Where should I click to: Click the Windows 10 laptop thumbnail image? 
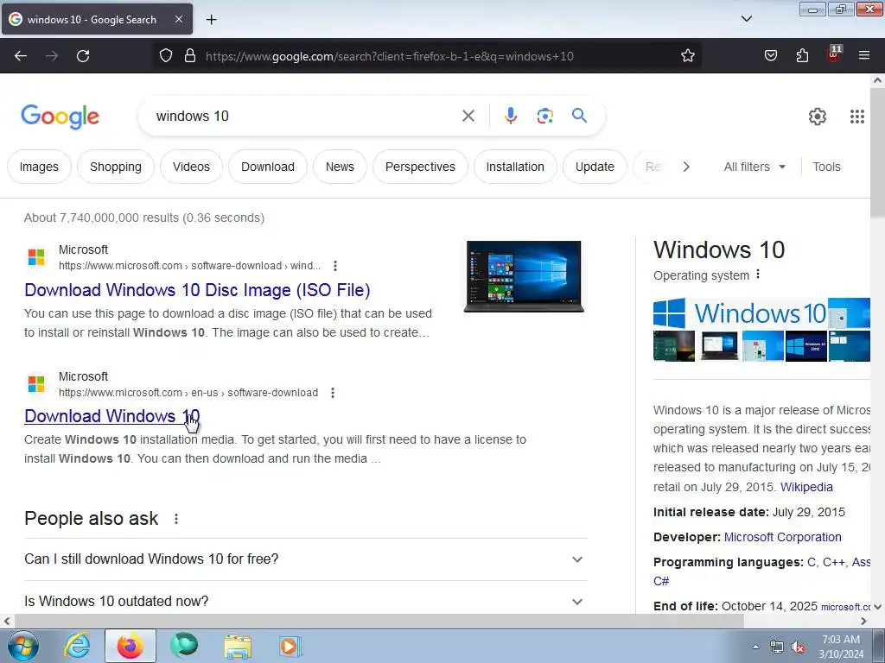point(524,276)
